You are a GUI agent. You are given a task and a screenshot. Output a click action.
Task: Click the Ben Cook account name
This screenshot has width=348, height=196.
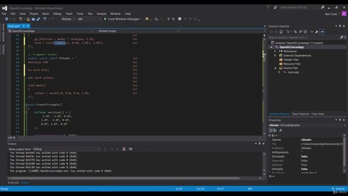tap(331, 14)
